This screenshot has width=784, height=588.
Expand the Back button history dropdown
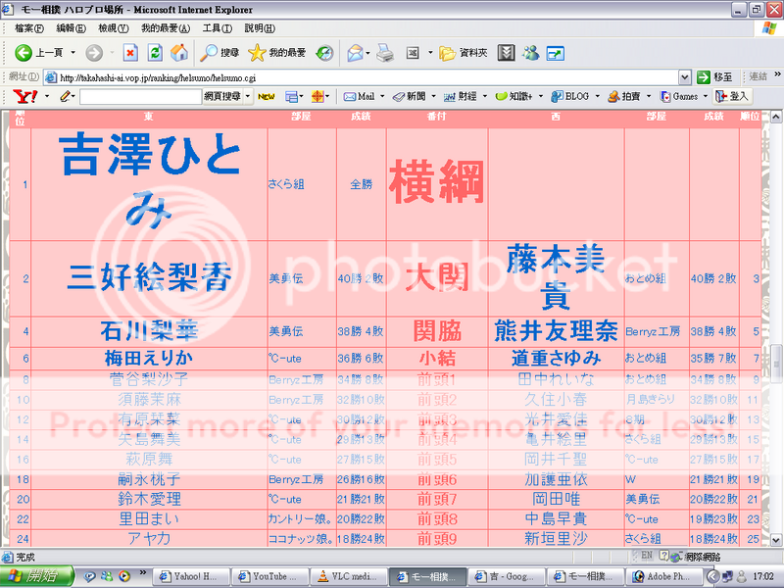(x=73, y=52)
